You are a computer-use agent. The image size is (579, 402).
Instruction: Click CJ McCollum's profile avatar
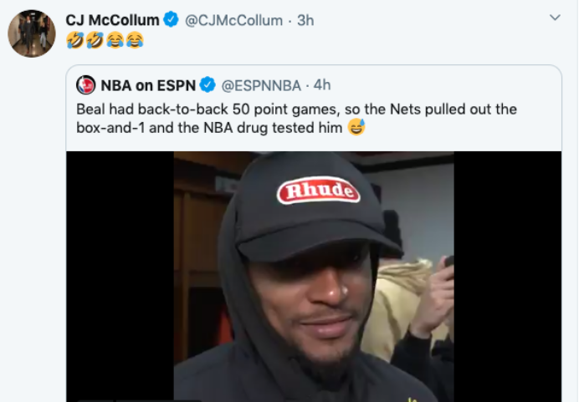(32, 33)
